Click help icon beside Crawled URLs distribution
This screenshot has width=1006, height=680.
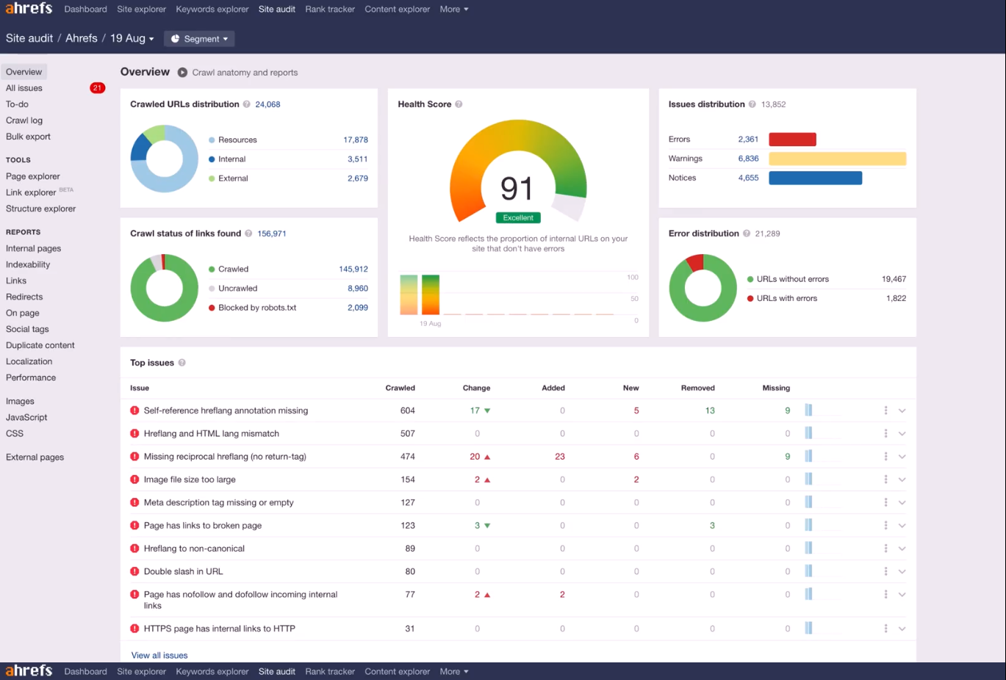(x=247, y=104)
